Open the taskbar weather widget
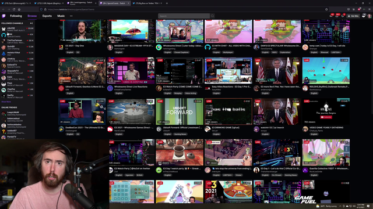Screen dimensions: 373x209 327,206
